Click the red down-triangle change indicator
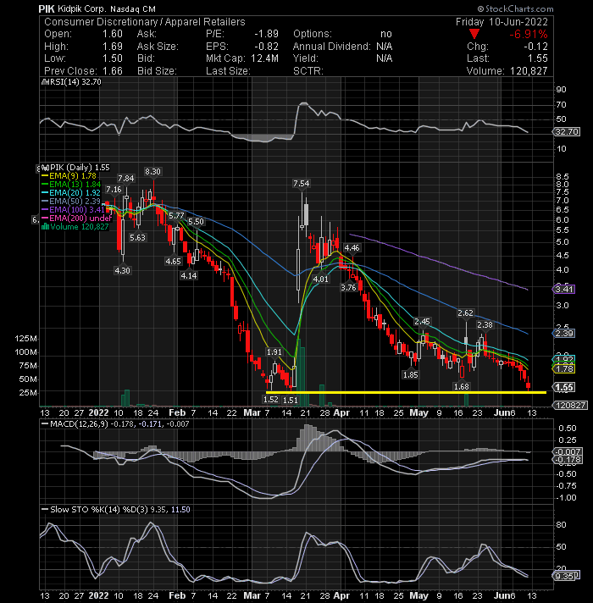 (474, 34)
